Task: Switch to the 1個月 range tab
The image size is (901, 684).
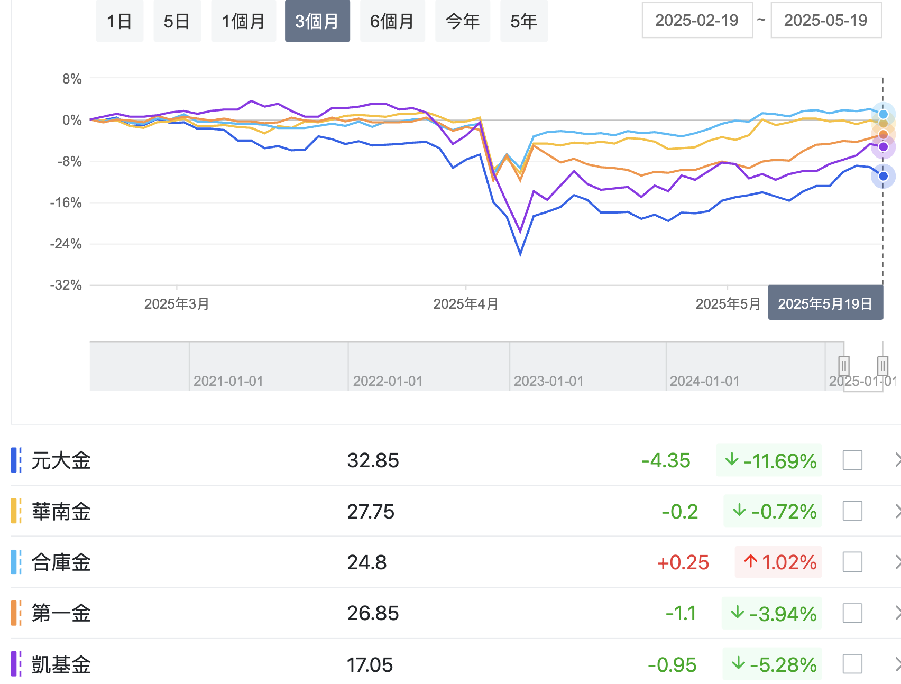Action: (x=243, y=21)
